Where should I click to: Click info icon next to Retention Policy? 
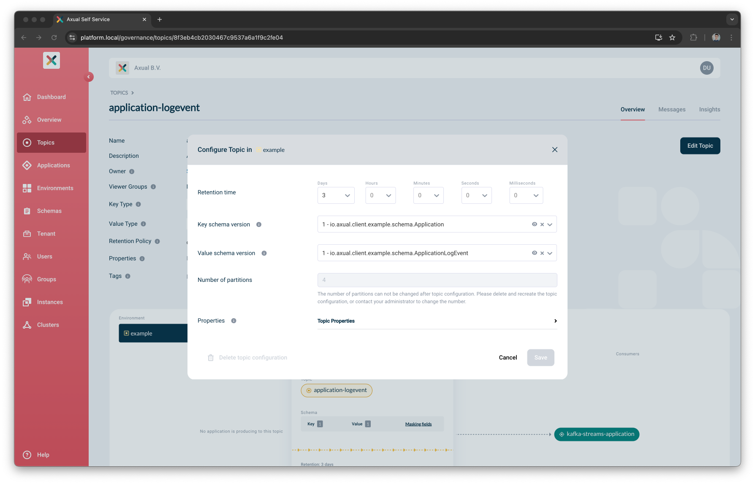tap(157, 241)
